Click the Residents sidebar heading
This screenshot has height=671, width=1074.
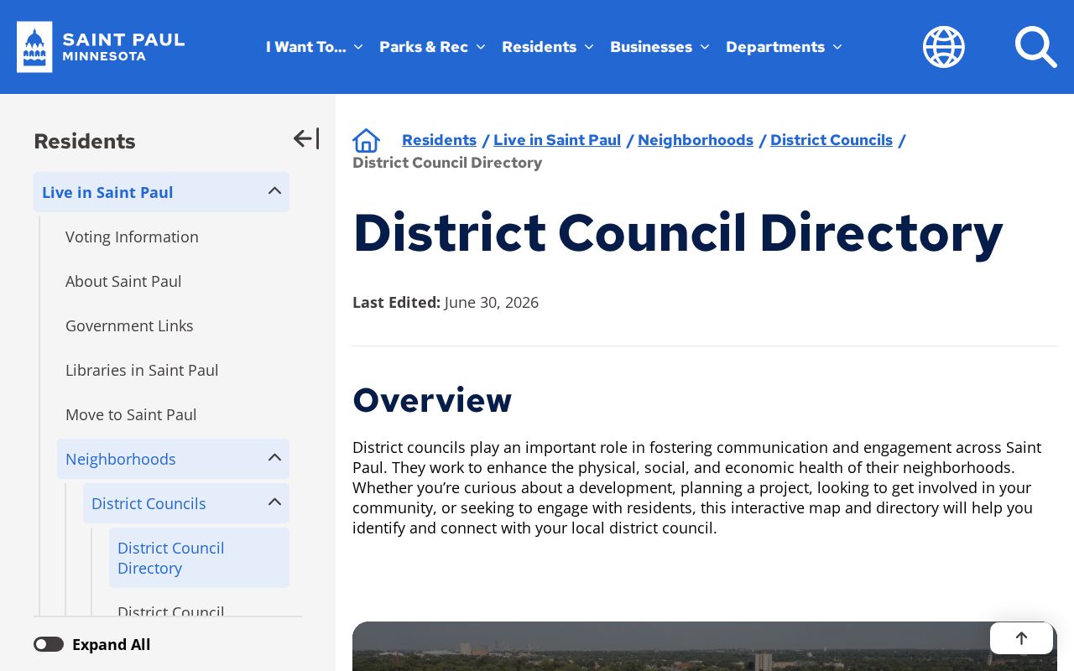click(85, 141)
